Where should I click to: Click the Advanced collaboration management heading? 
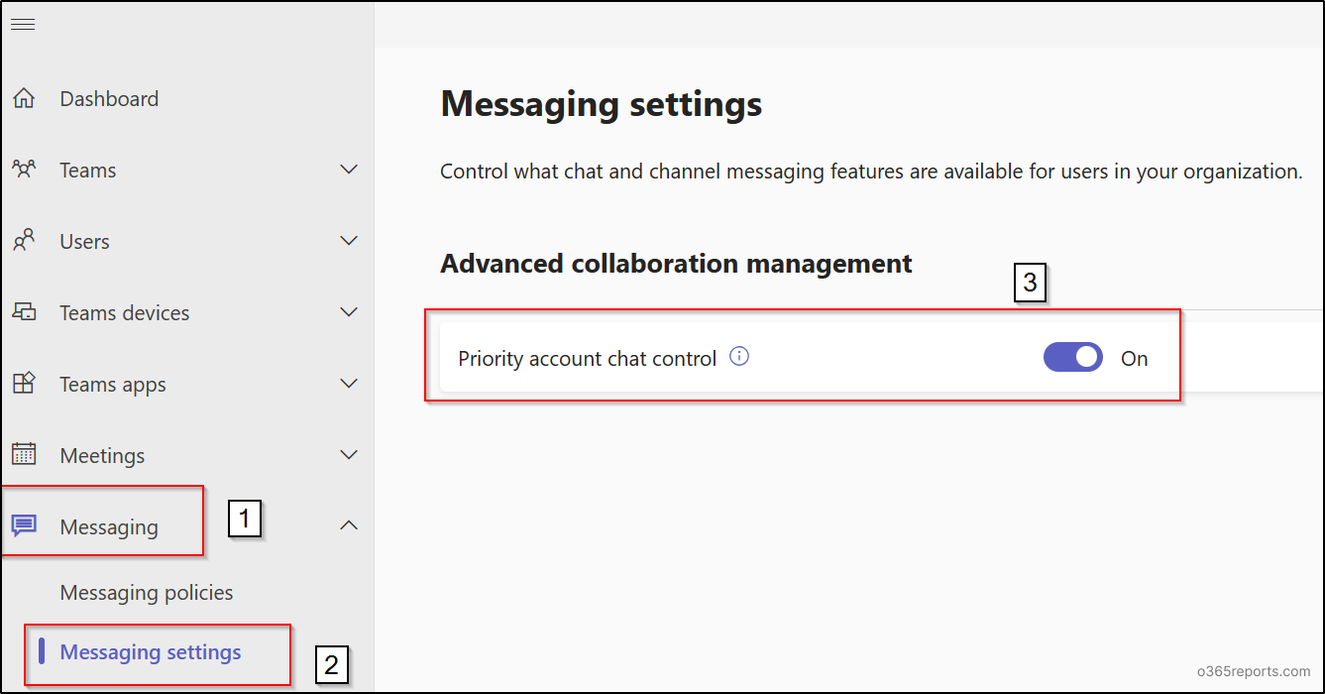[x=676, y=264]
